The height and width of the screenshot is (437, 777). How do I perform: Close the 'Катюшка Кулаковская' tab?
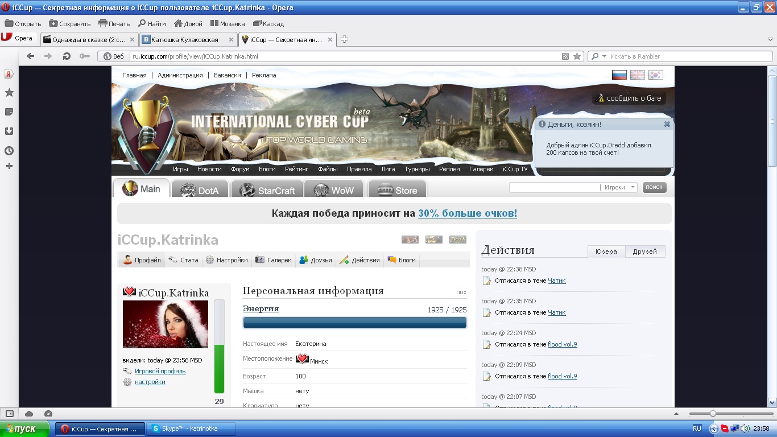230,40
